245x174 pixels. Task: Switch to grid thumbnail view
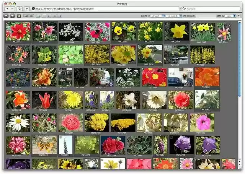(26, 16)
